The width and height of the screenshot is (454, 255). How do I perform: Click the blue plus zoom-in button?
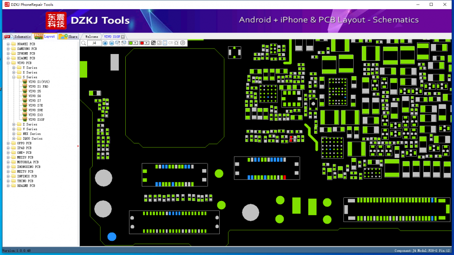coord(105,43)
